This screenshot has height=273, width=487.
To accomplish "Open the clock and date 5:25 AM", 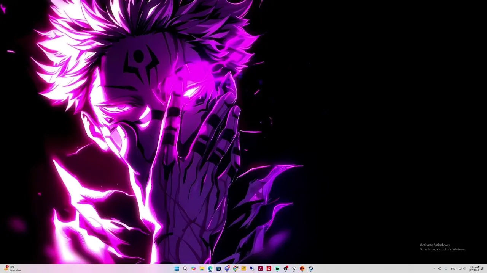I will (x=474, y=268).
